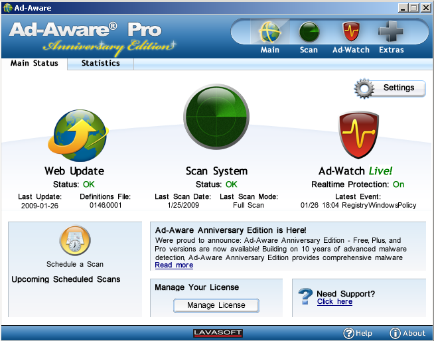Click the blue question mark support icon

tap(305, 296)
